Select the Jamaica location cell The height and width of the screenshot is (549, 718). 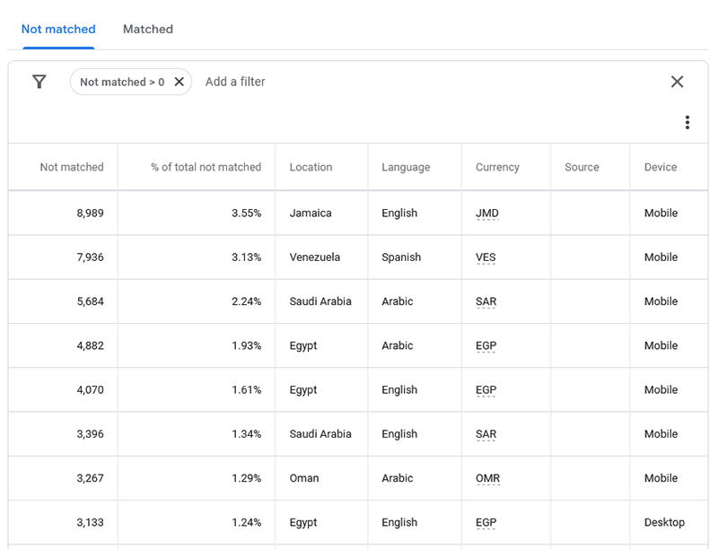point(311,213)
